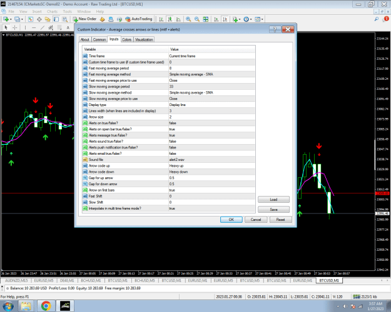
Task: Toggle the Data Window crosshair-style icon
Action: [x=39, y=19]
